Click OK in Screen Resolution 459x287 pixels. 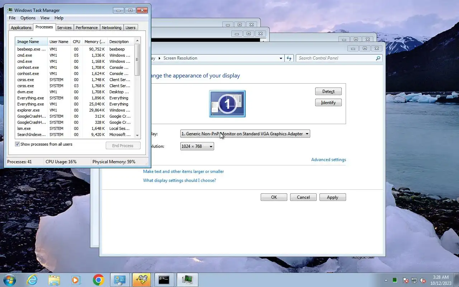274,197
